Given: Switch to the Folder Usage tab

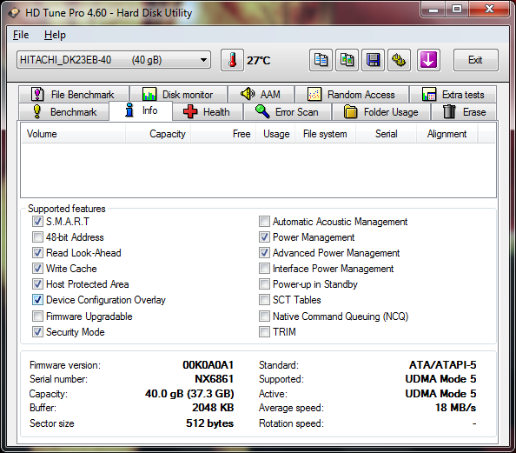Looking at the screenshot, I should point(381,112).
